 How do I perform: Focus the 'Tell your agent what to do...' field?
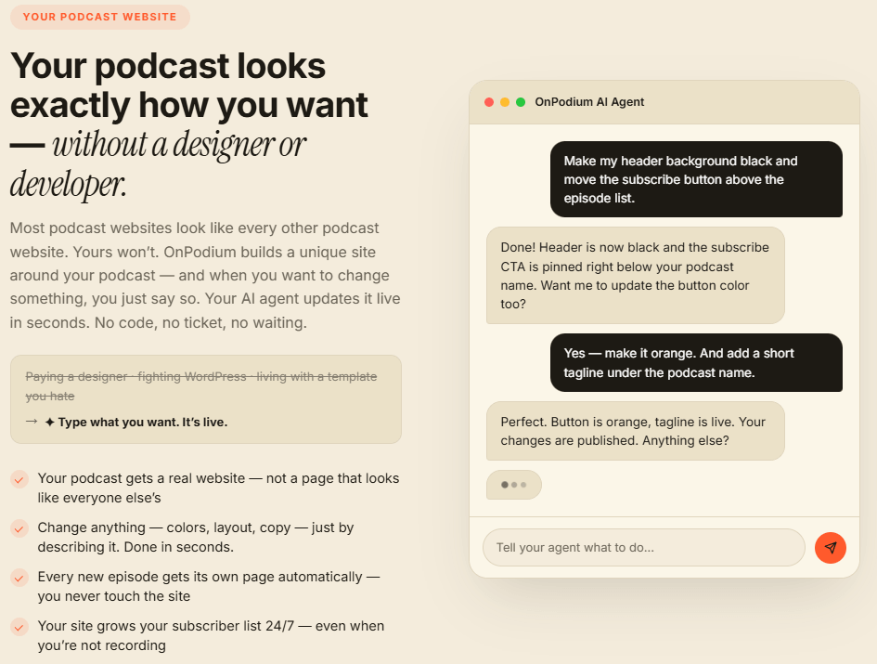(644, 548)
